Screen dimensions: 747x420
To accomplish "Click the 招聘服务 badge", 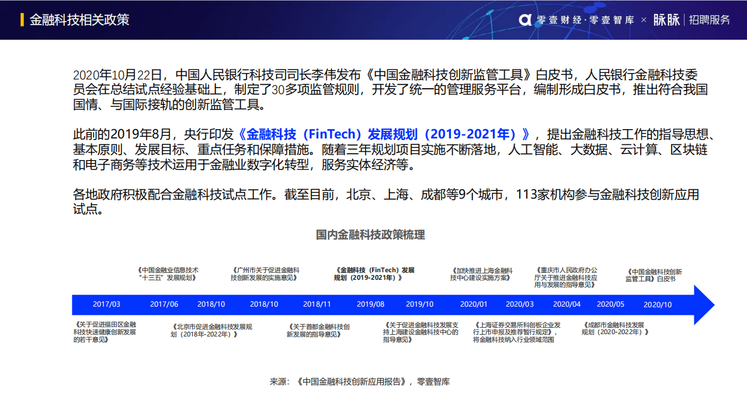I will (711, 19).
